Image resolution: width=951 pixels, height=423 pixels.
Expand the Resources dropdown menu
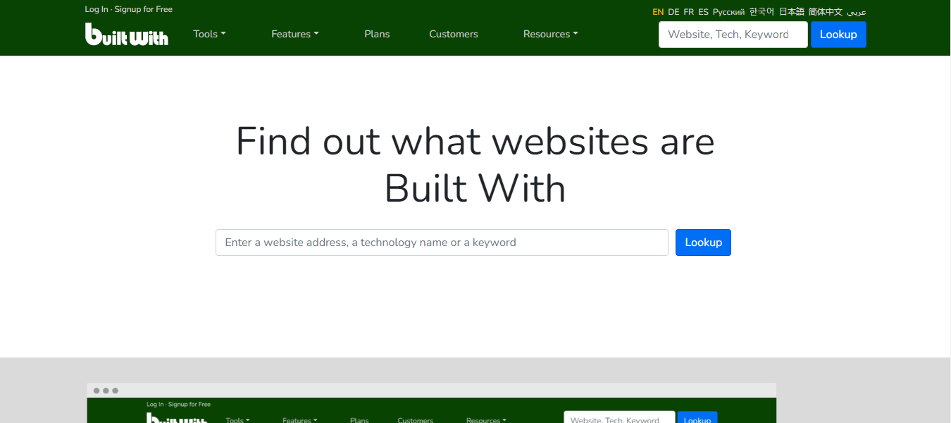(x=550, y=34)
